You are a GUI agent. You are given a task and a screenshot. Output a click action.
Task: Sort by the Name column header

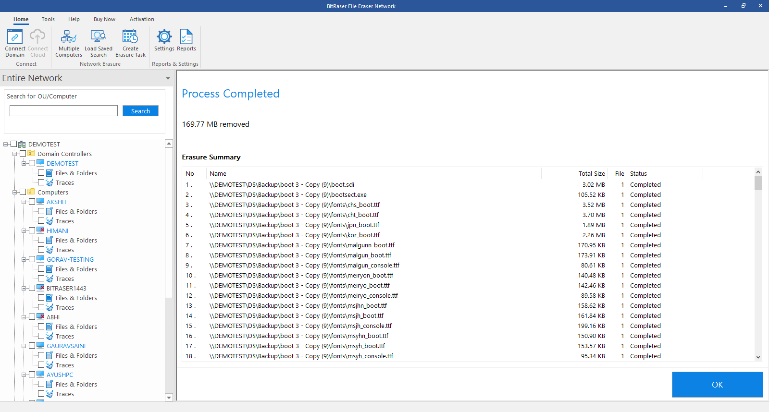[374, 173]
